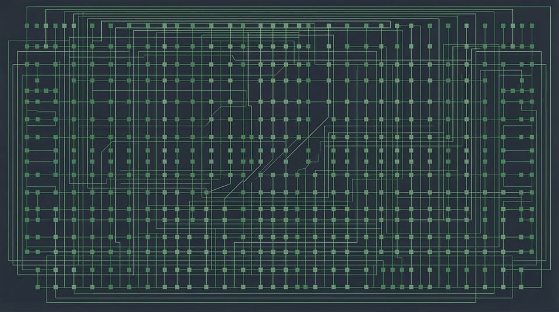559x312 pixels.
Task: Click the dark background in bottom-right corner
Action: 553,307
